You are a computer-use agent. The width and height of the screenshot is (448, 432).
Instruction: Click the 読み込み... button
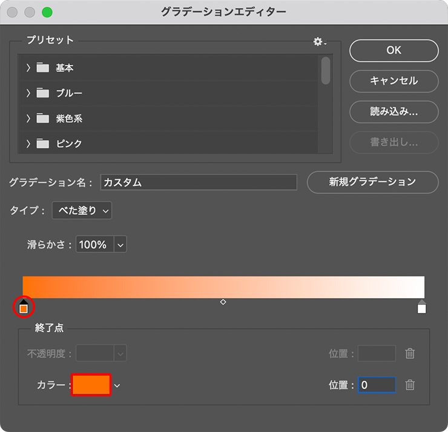pyautogui.click(x=394, y=112)
